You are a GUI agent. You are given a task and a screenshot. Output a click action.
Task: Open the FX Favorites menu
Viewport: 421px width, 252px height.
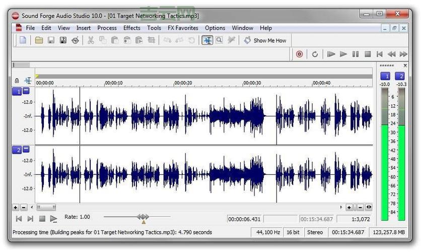(183, 28)
